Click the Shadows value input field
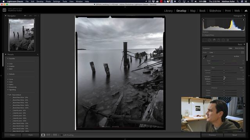Viewport: 250px width, 140px height. coord(240,79)
